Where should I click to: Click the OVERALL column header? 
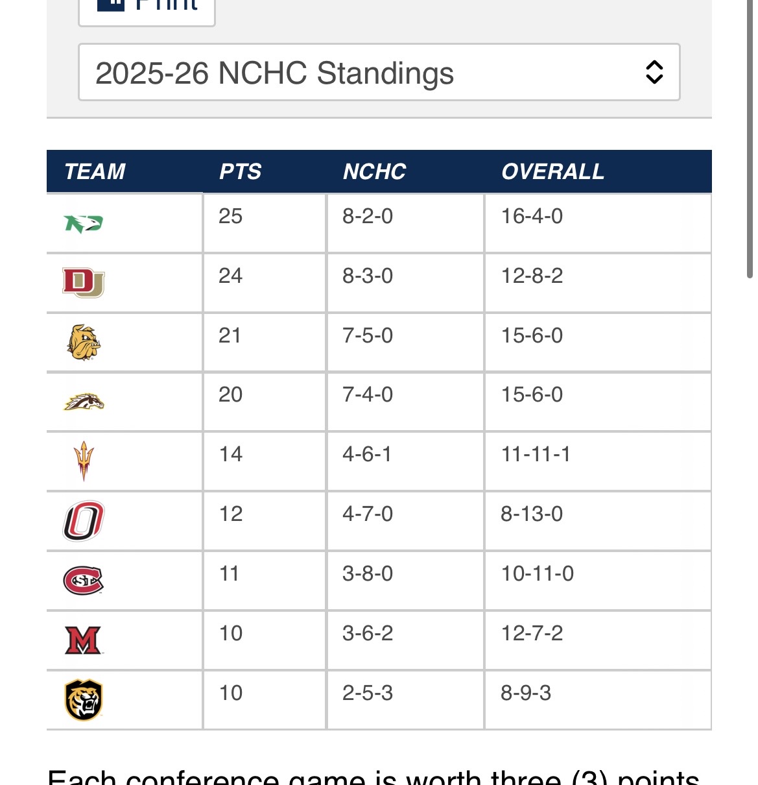552,172
